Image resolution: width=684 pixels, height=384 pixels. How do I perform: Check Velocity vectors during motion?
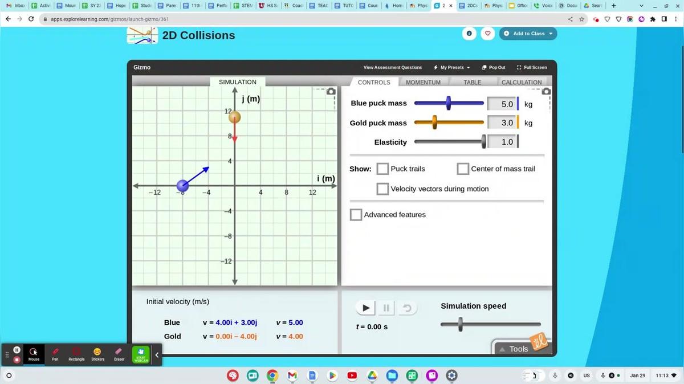tap(382, 189)
